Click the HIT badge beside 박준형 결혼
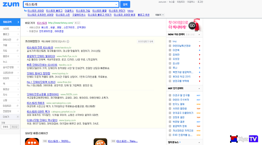The image size is (262, 145). pyautogui.click(x=198, y=122)
